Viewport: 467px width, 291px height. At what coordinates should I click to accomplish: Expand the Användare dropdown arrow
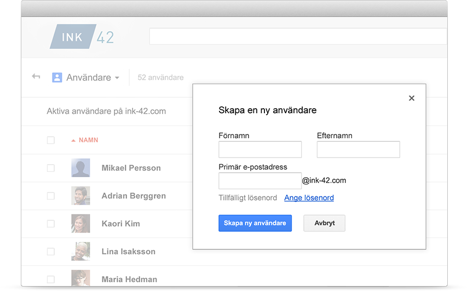point(117,78)
